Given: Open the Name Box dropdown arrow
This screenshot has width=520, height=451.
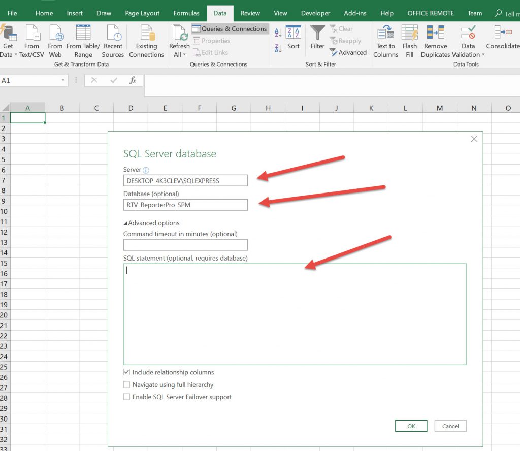Looking at the screenshot, I should [x=63, y=81].
